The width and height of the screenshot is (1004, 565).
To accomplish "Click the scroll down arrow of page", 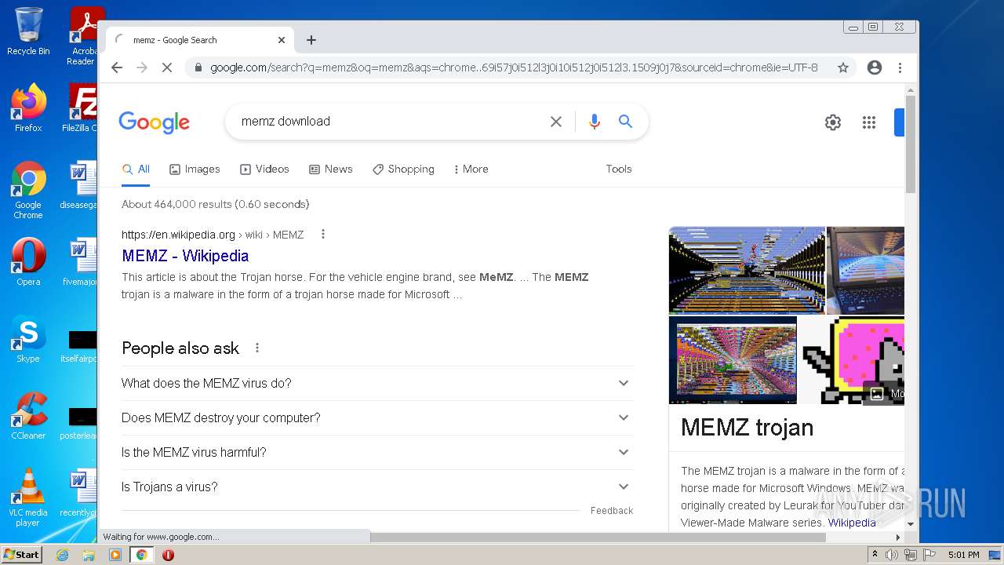I will [911, 524].
